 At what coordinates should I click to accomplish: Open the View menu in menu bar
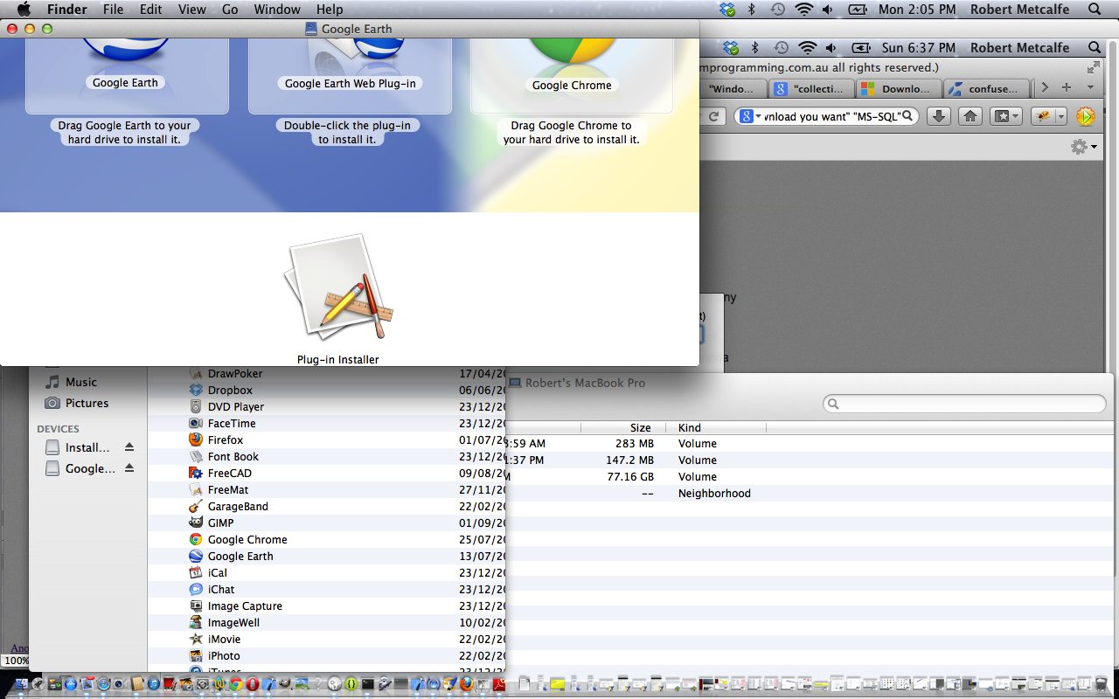191,10
